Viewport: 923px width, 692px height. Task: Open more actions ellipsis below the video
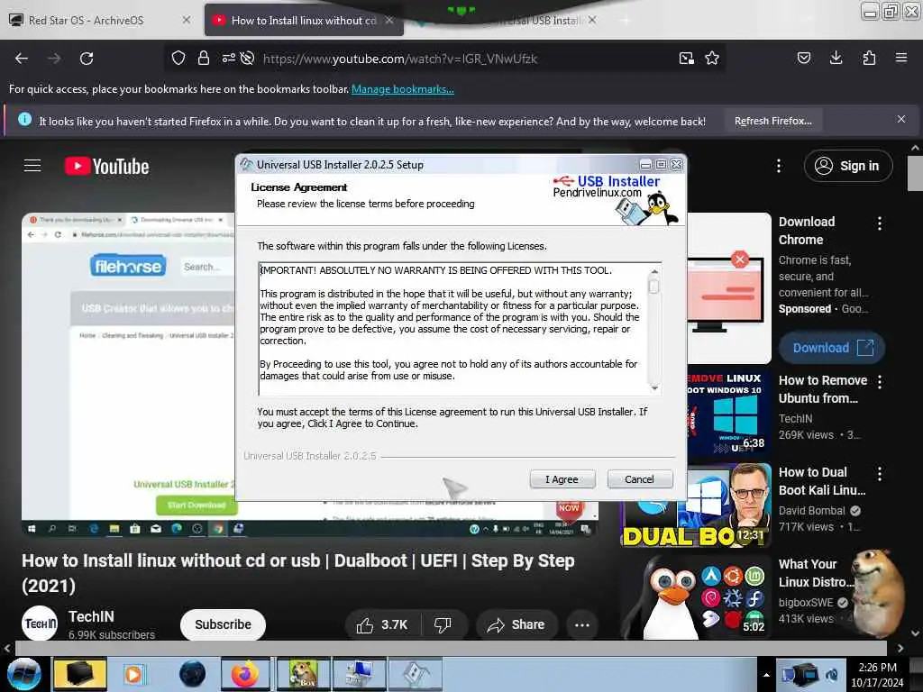point(582,625)
